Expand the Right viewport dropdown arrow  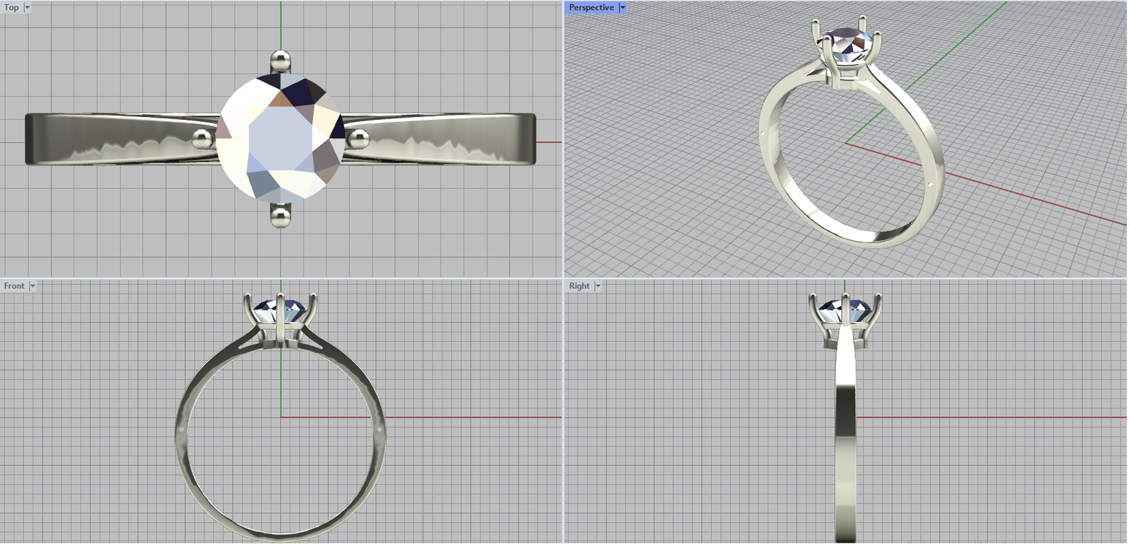click(x=598, y=285)
